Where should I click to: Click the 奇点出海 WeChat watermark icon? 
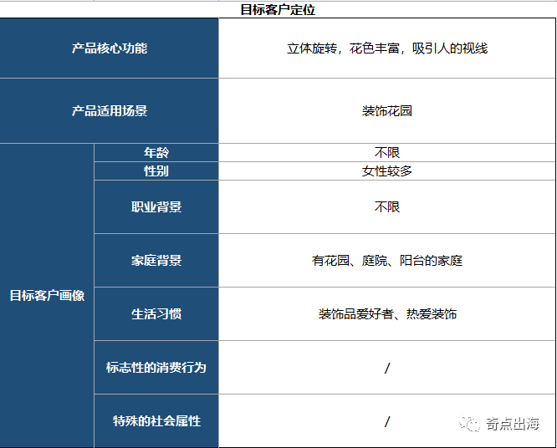click(469, 423)
